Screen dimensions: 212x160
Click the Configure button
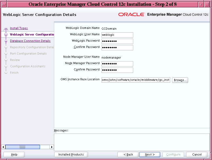click(x=173, y=154)
